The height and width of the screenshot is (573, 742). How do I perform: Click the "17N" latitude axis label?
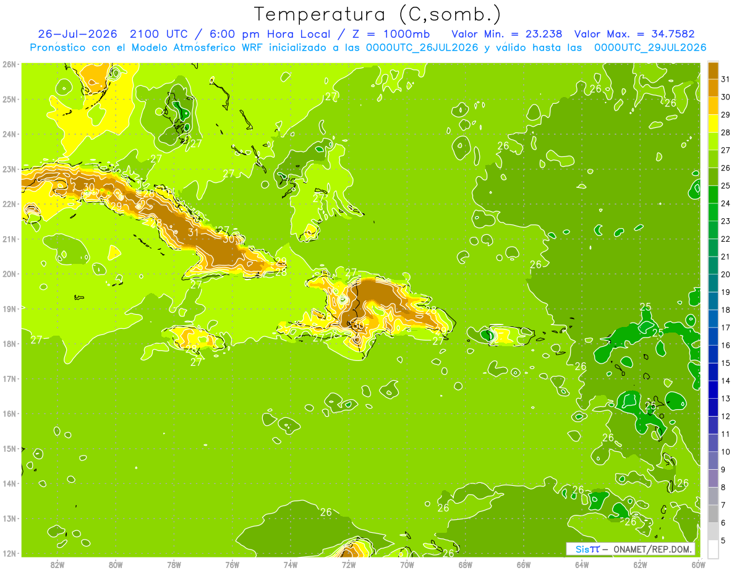[x=9, y=378]
